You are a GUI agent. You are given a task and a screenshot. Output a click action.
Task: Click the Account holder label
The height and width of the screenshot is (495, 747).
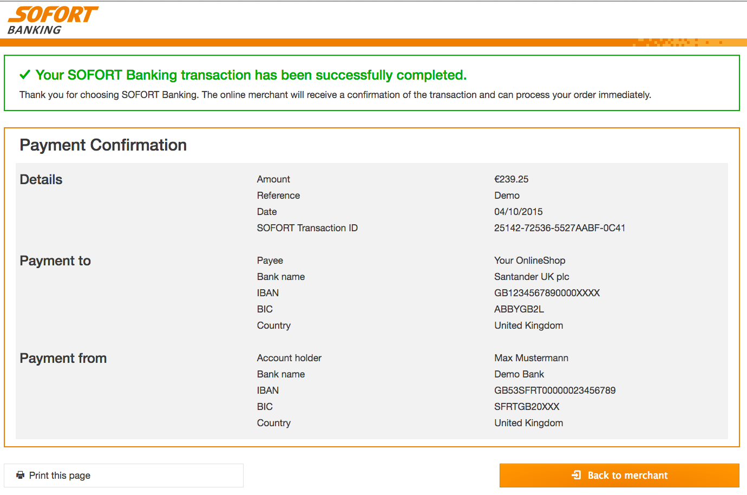(x=289, y=358)
